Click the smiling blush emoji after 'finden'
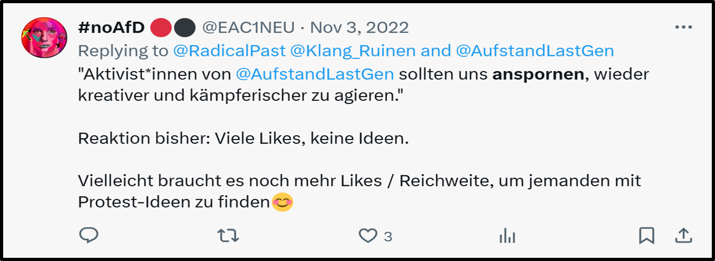This screenshot has height=261, width=715. click(282, 202)
